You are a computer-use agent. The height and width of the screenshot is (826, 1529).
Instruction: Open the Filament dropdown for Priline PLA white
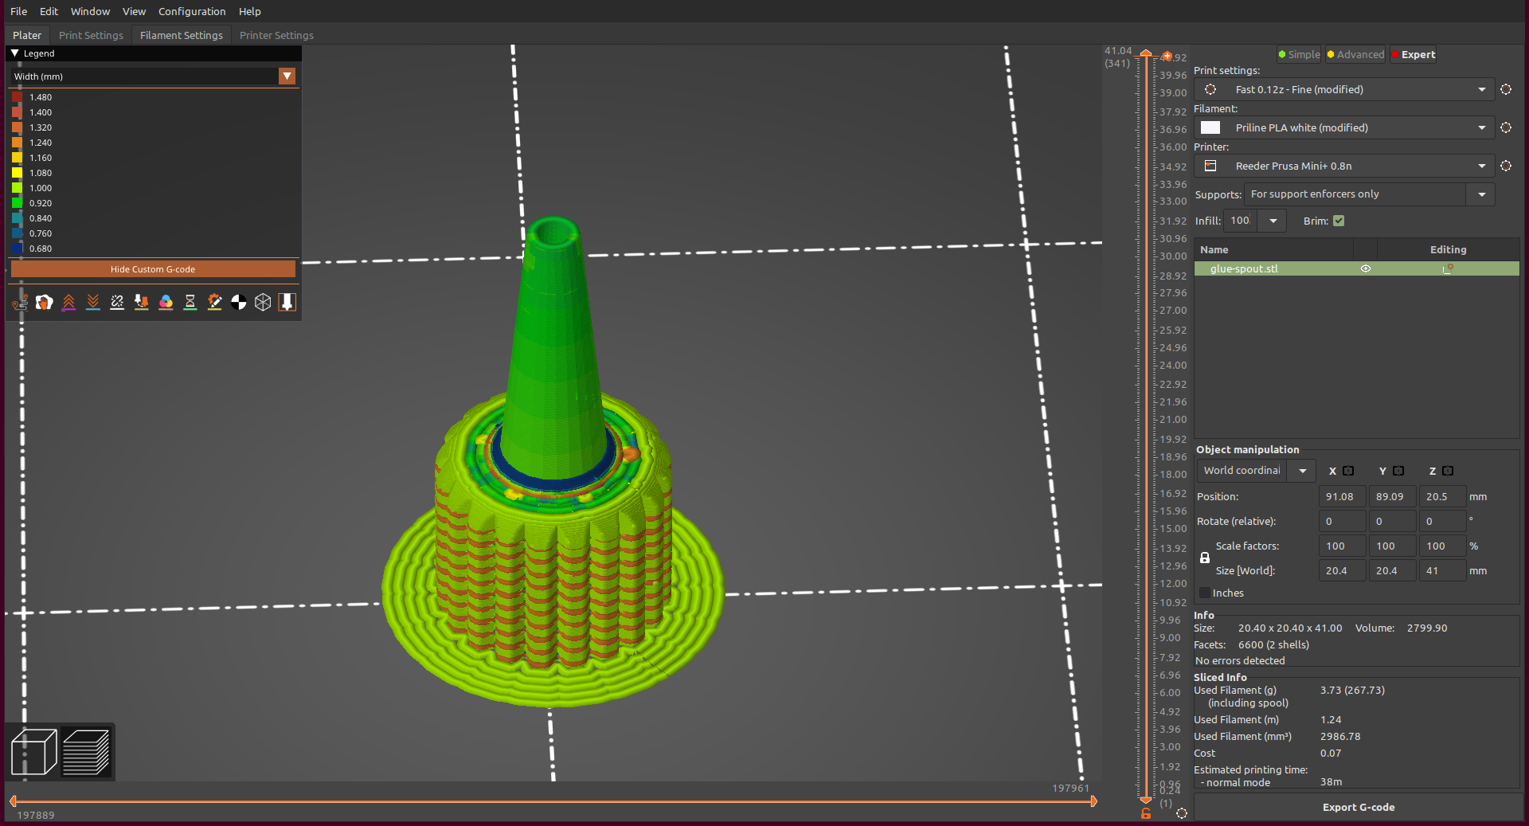pos(1482,127)
